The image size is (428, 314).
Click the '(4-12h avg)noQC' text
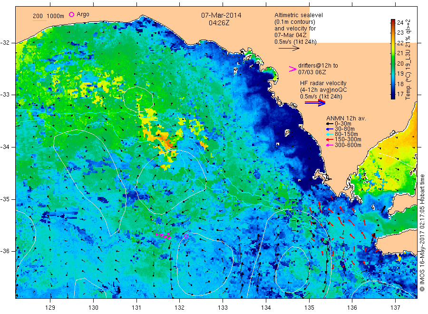click(x=323, y=90)
